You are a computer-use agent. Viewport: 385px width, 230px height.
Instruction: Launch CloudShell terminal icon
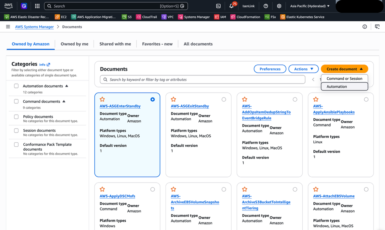click(x=219, y=6)
